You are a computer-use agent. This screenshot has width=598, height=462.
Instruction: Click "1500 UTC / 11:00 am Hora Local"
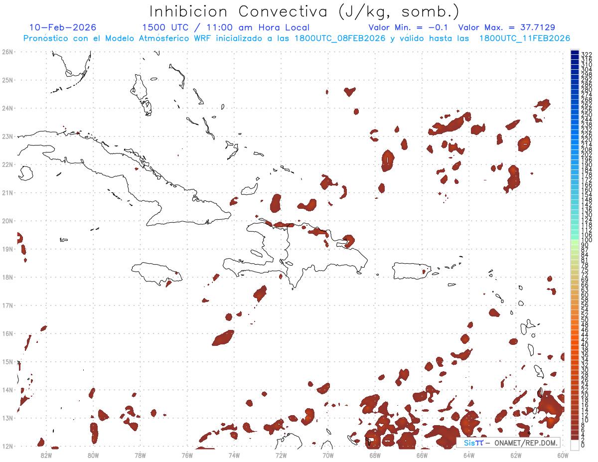226,28
